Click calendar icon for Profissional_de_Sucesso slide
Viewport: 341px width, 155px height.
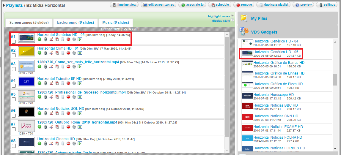click(57, 97)
